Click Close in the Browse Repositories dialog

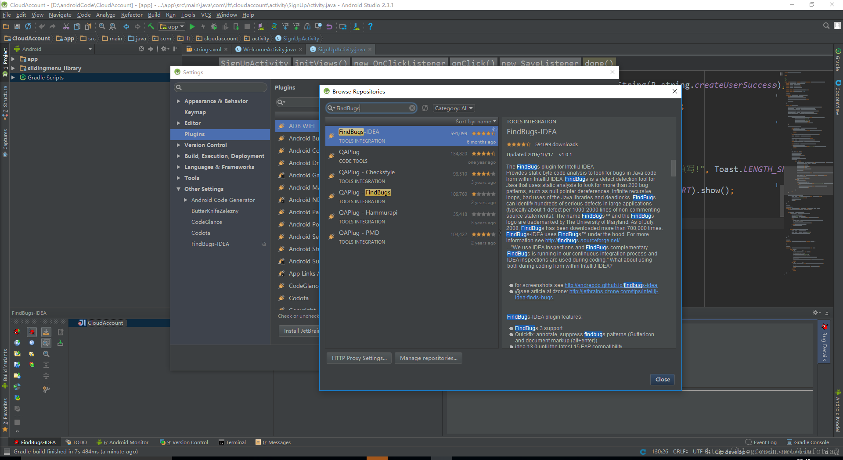point(663,380)
